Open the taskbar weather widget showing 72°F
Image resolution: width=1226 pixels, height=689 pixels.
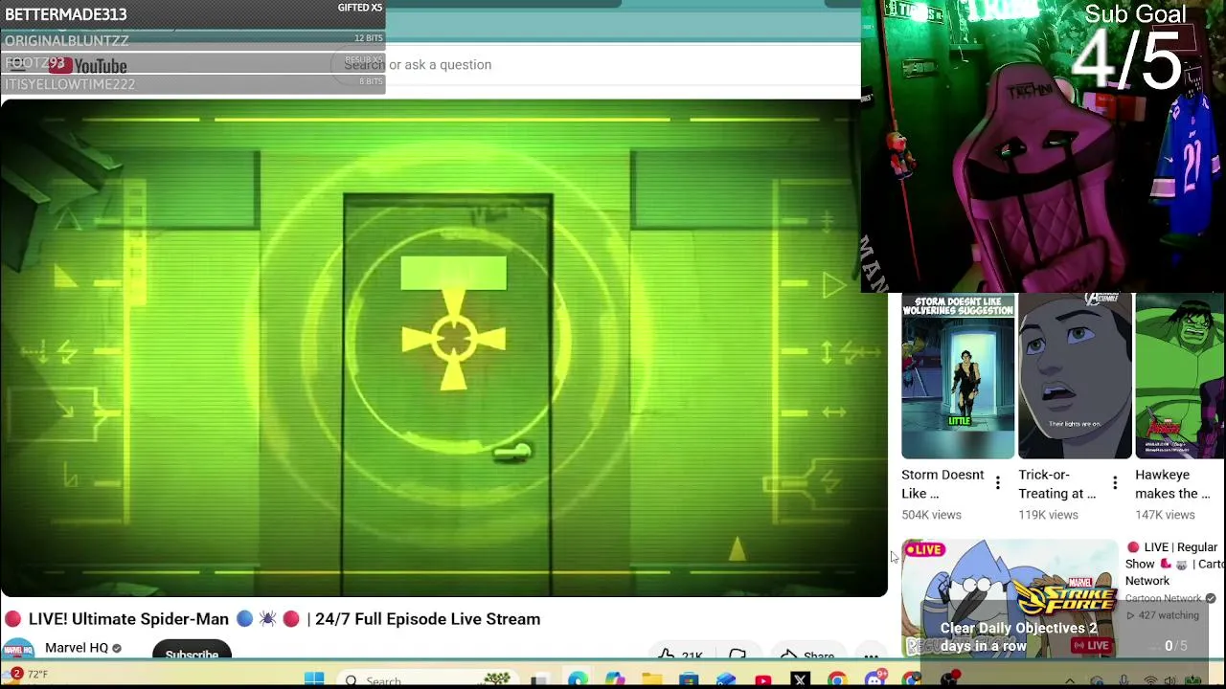(x=26, y=675)
